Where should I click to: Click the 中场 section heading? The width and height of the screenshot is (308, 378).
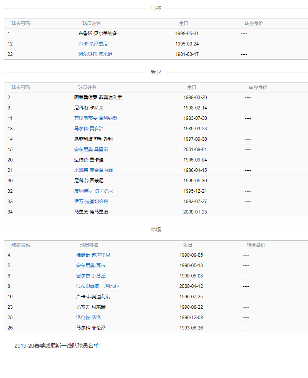(156, 230)
